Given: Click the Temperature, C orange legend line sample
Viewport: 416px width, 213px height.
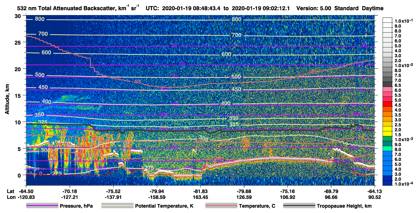Looking at the screenshot, I should point(221,206).
